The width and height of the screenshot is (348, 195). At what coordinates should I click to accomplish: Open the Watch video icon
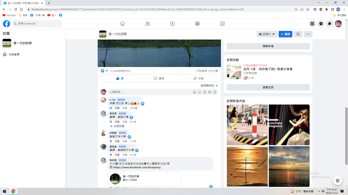[172, 24]
